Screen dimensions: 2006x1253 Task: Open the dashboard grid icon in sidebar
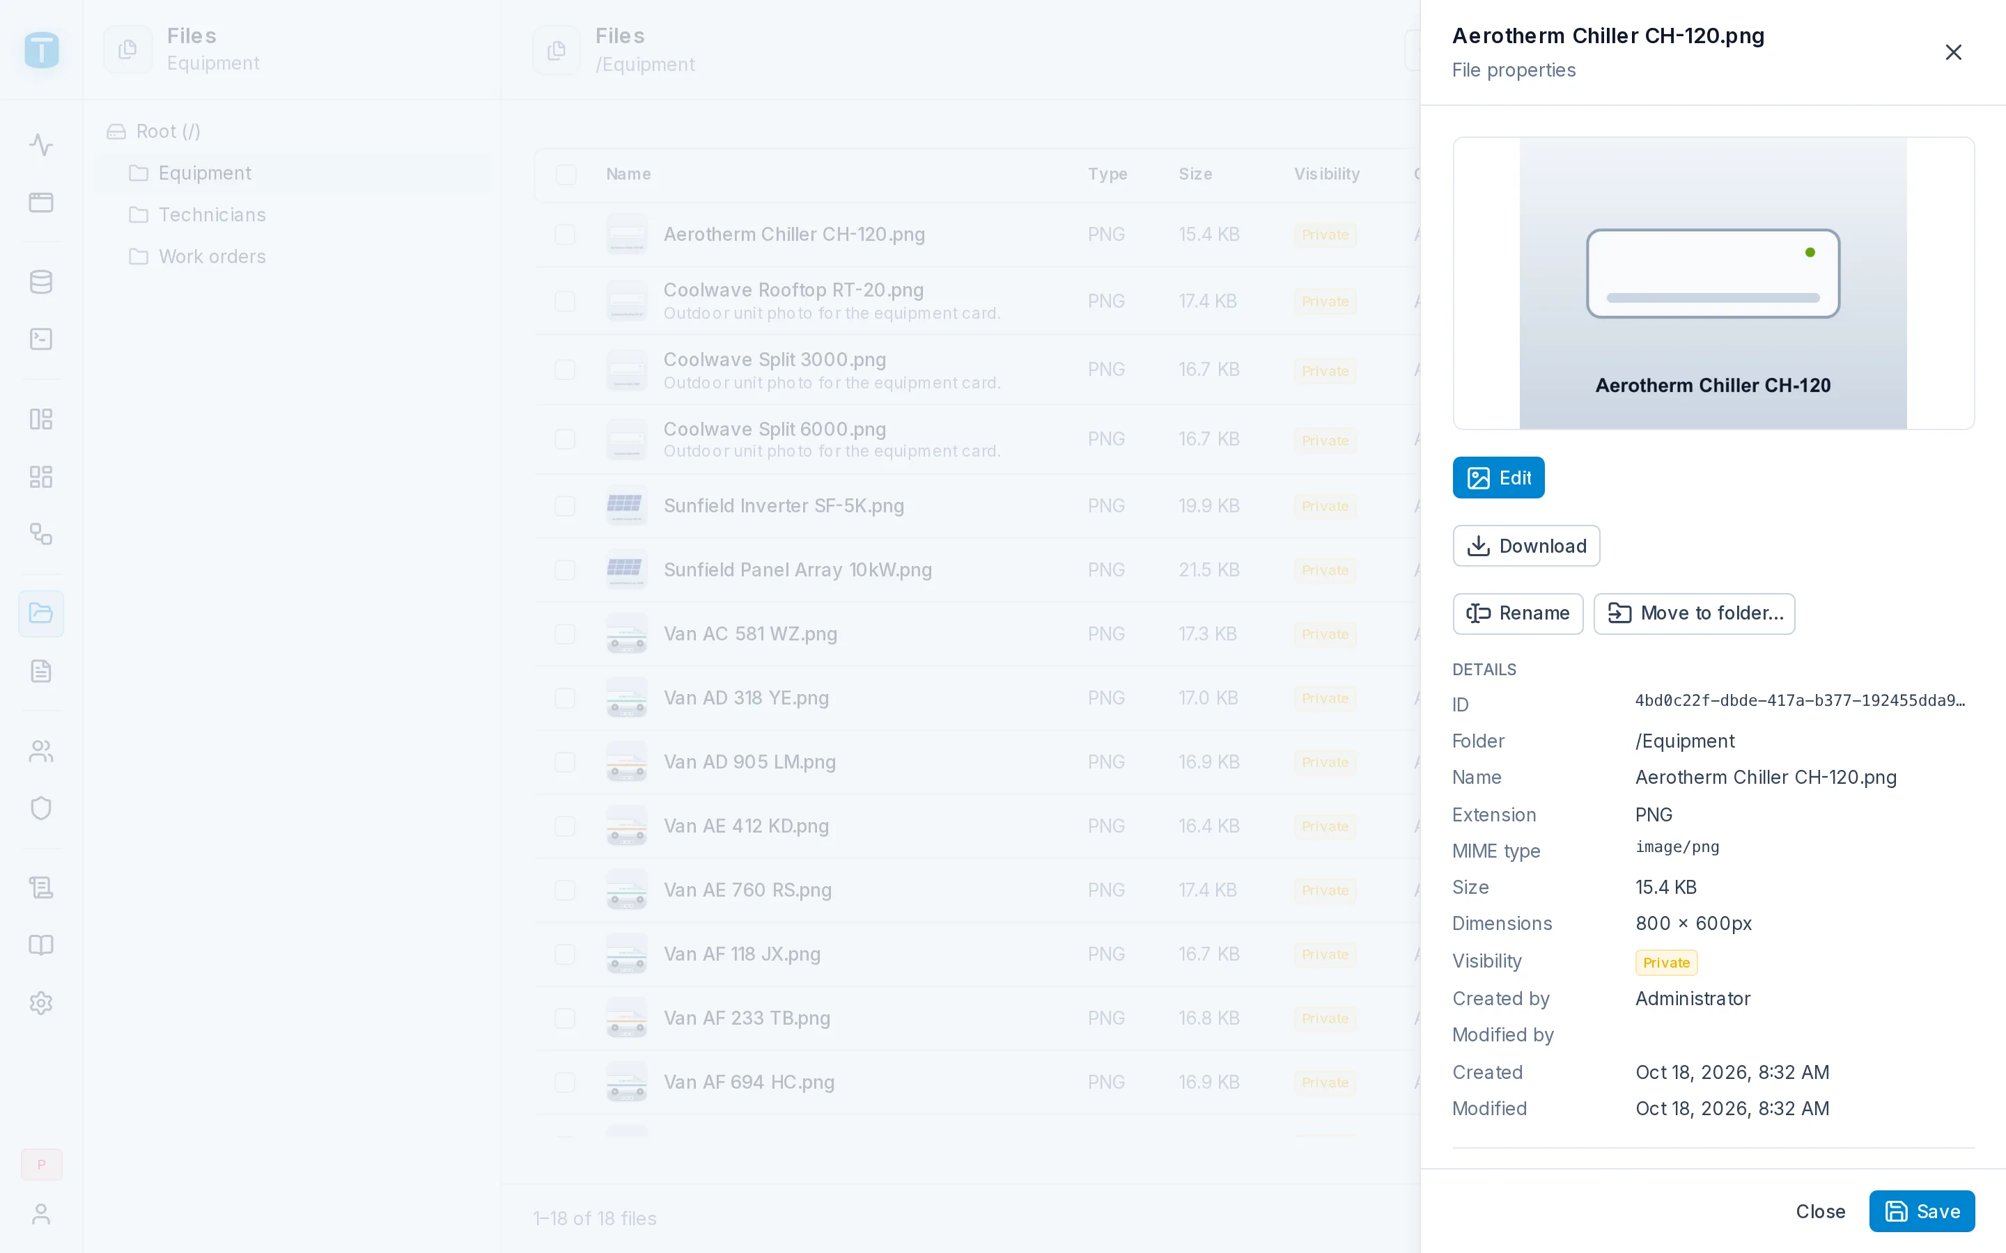[x=40, y=477]
